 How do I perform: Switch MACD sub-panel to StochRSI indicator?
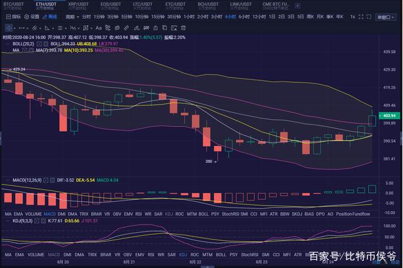coord(230,214)
